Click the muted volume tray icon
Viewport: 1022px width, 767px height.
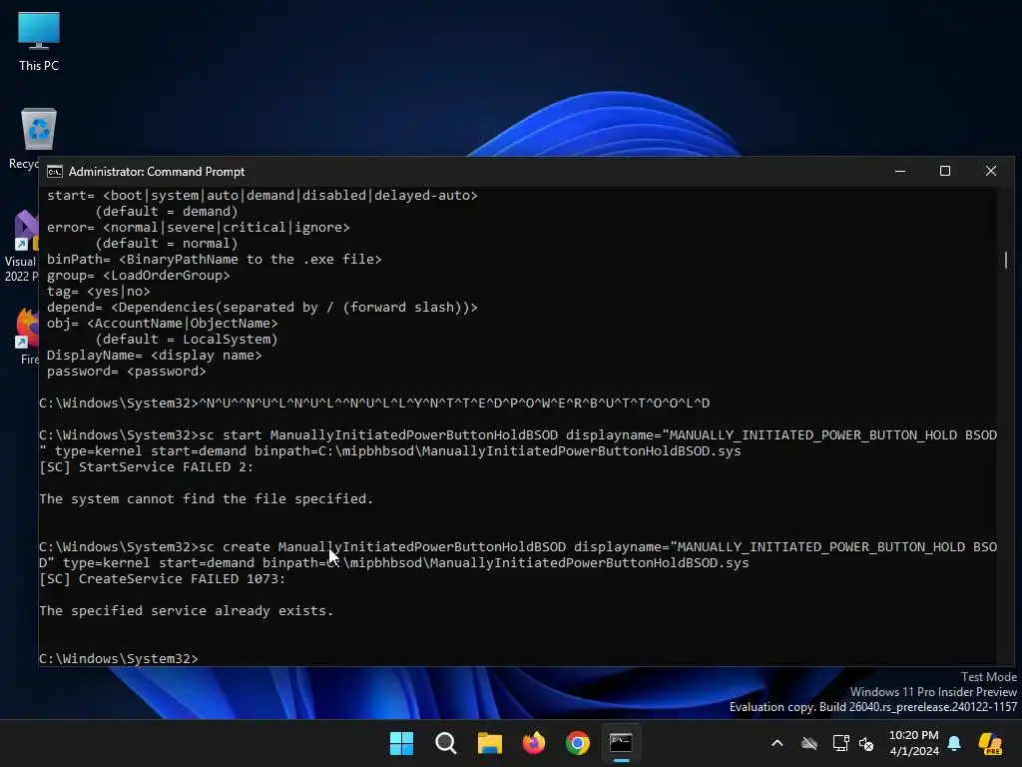pos(866,743)
